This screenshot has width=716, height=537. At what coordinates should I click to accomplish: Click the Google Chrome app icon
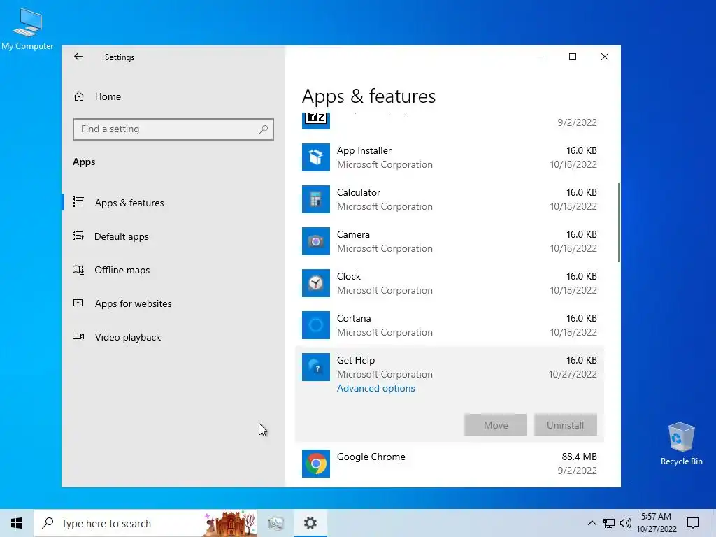click(315, 464)
